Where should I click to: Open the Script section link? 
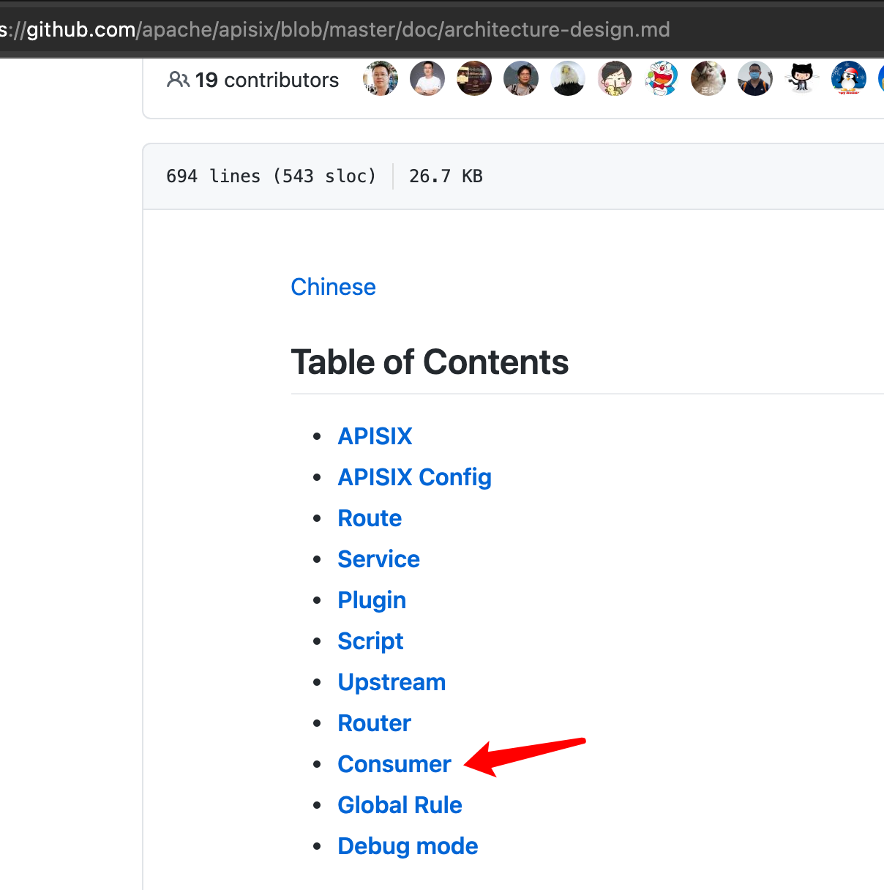pyautogui.click(x=370, y=641)
